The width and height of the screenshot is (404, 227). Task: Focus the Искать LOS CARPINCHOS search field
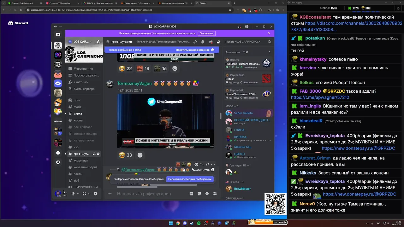pos(248,42)
